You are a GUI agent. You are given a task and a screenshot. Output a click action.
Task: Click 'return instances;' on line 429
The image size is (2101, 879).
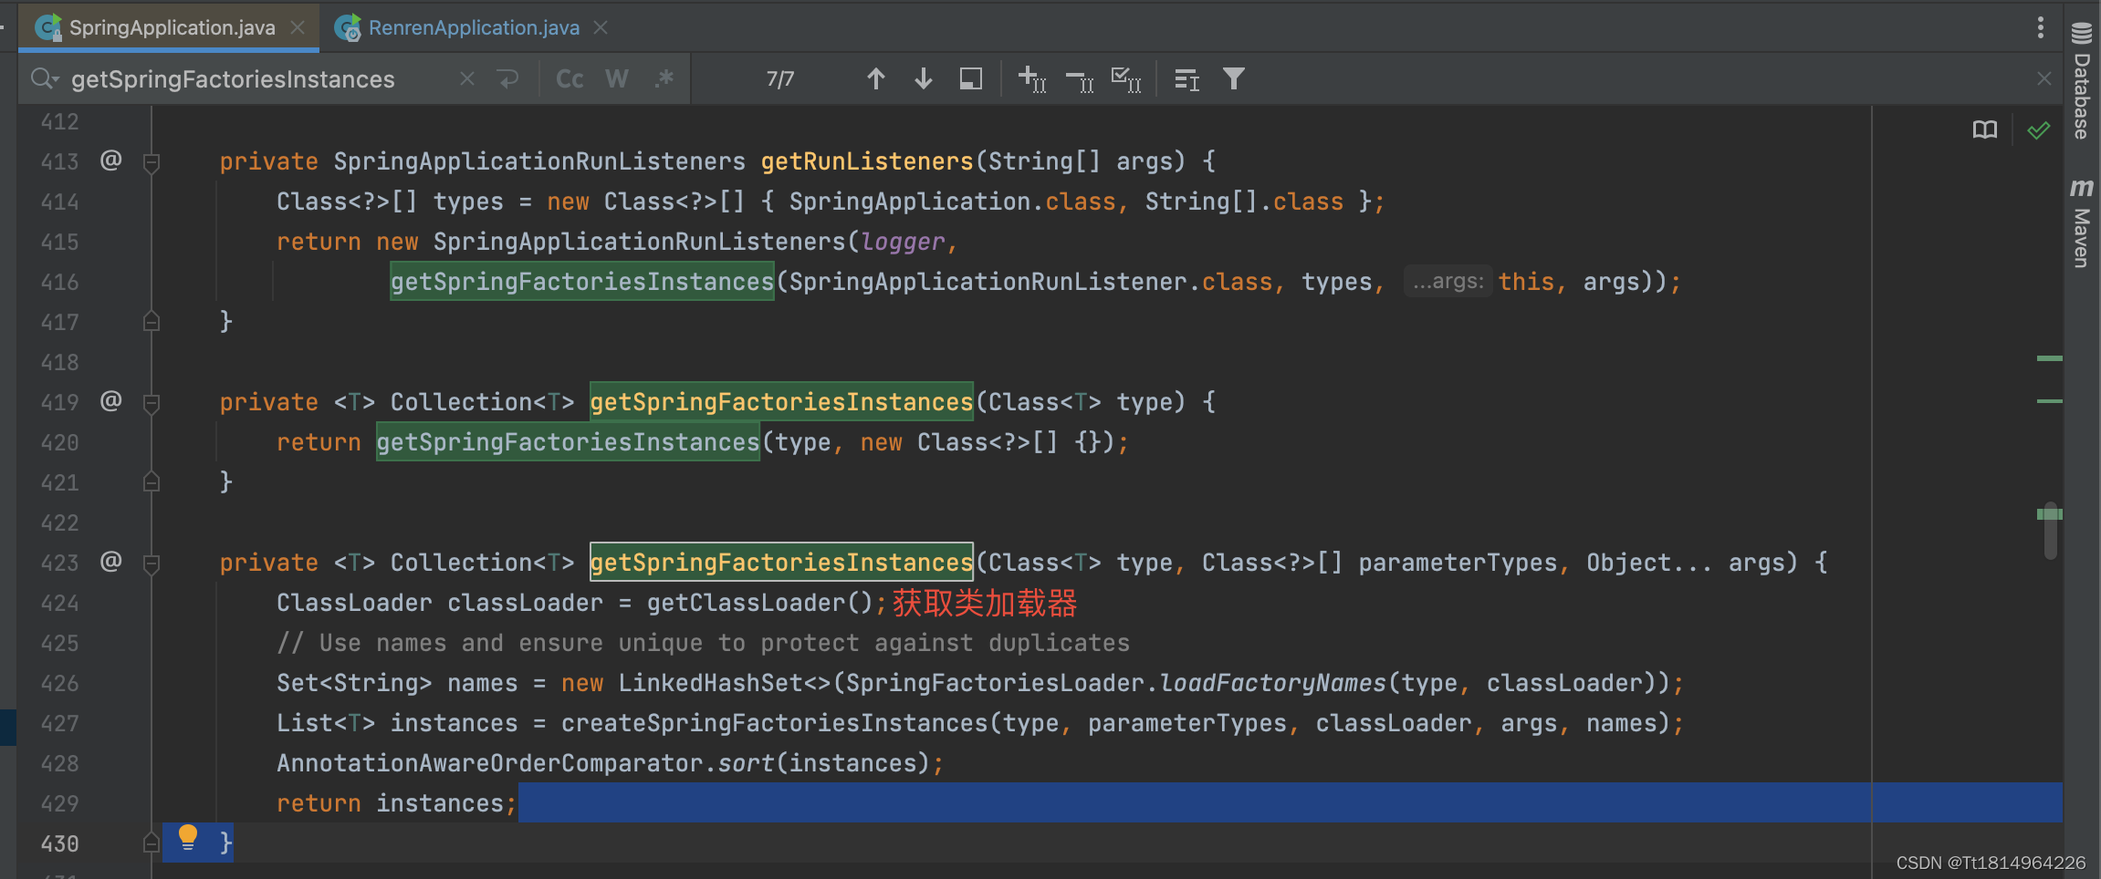[397, 803]
